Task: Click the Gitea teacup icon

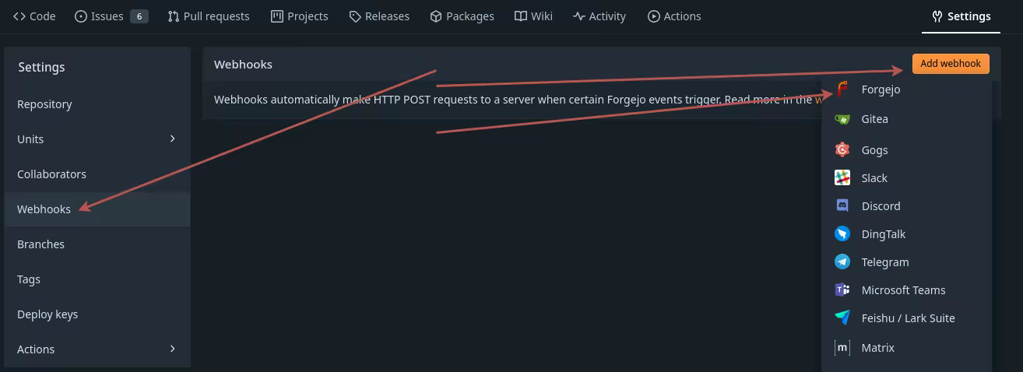Action: (x=842, y=119)
